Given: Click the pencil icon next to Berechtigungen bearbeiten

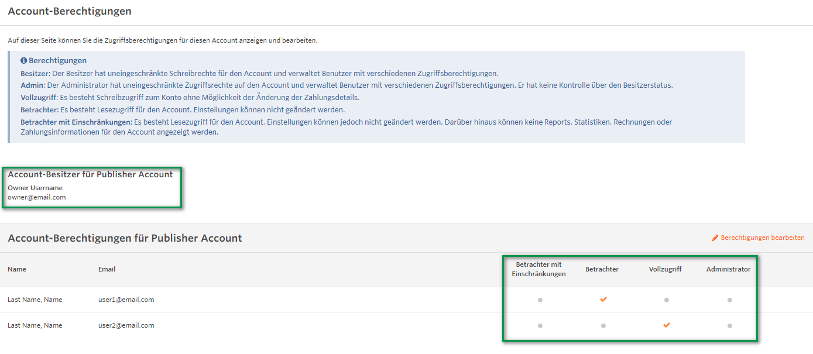Looking at the screenshot, I should click(715, 238).
